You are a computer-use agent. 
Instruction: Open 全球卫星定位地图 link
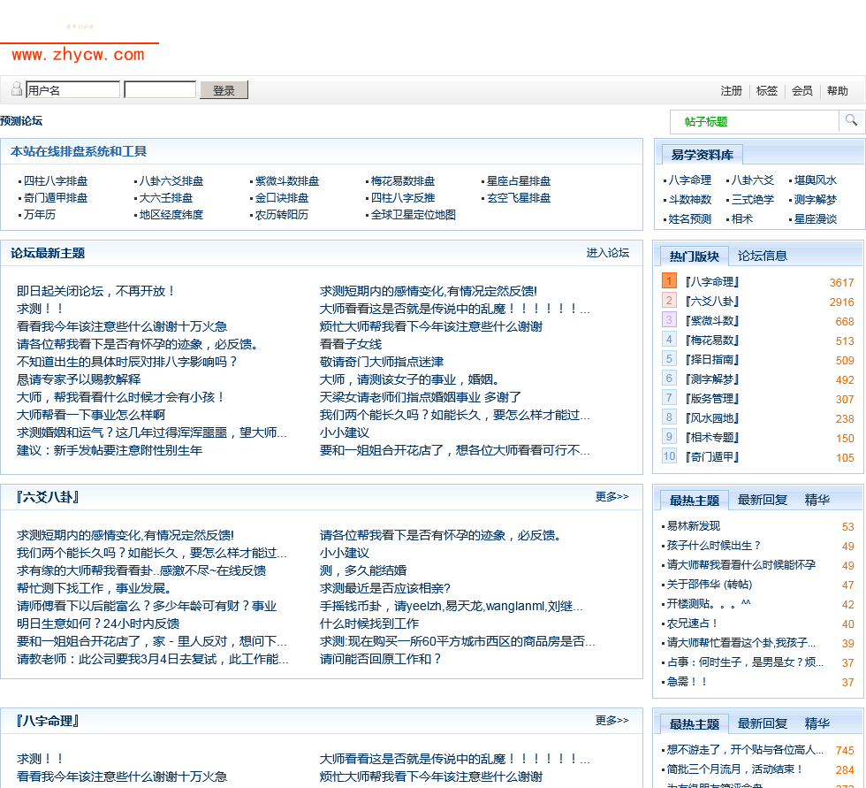tap(414, 214)
